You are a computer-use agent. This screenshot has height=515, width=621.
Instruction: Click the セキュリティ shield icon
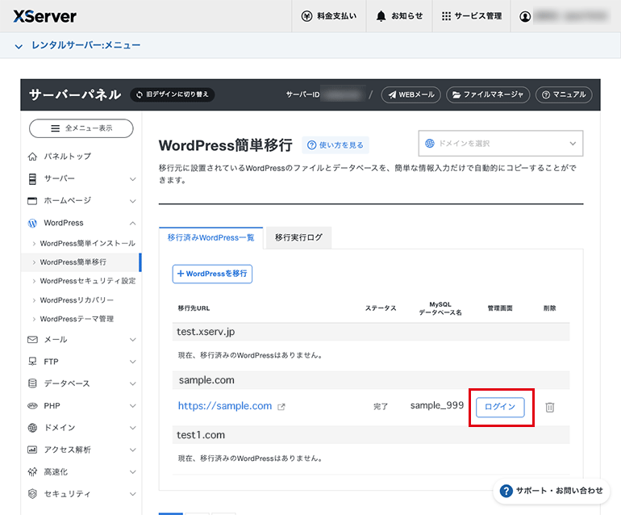point(32,493)
